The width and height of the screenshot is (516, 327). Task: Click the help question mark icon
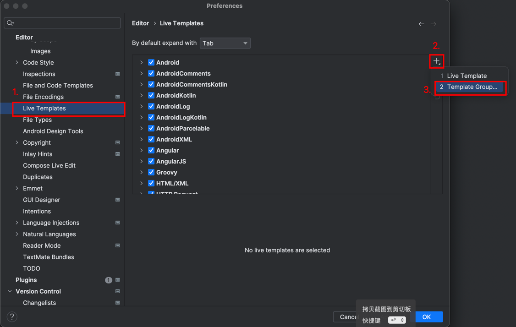tap(12, 316)
